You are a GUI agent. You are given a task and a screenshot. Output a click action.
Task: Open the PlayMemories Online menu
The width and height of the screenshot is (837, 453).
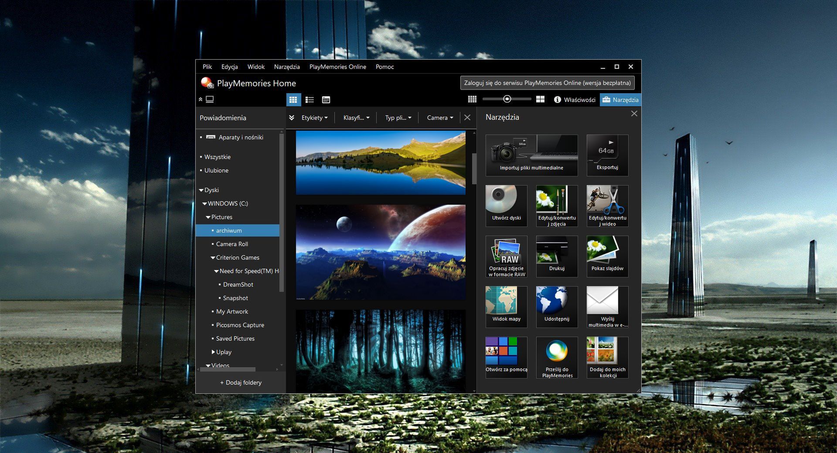coord(338,67)
